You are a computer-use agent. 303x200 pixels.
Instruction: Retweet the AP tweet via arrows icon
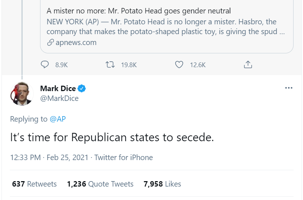tap(110, 65)
